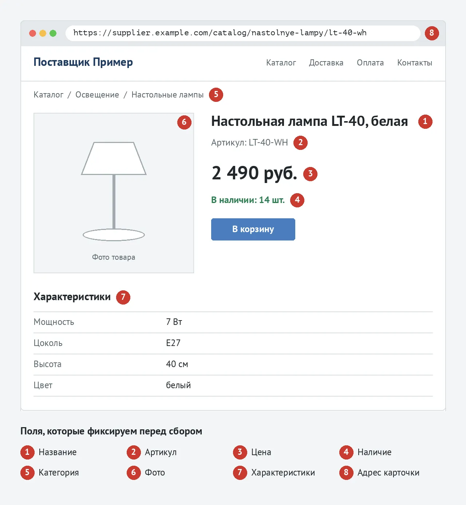Click the legend label Название
Image resolution: width=466 pixels, height=505 pixels.
coord(58,452)
